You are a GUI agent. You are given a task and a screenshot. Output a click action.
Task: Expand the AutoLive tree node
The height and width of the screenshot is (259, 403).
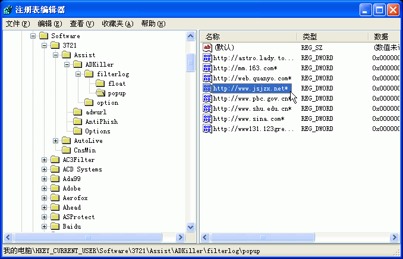tap(55, 141)
